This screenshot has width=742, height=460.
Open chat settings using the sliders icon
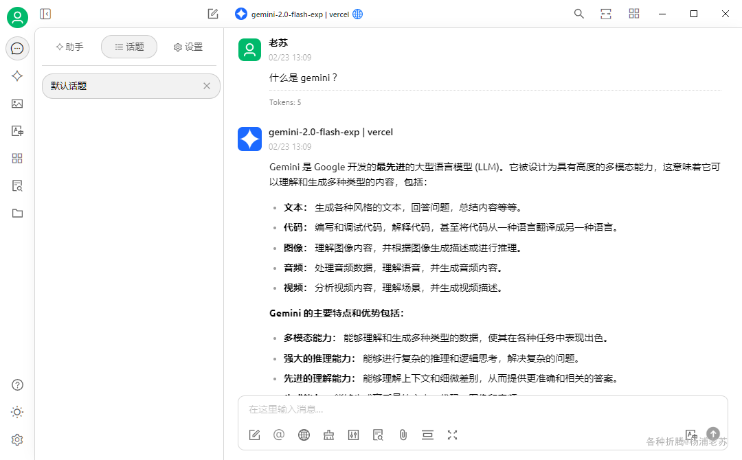coord(354,435)
